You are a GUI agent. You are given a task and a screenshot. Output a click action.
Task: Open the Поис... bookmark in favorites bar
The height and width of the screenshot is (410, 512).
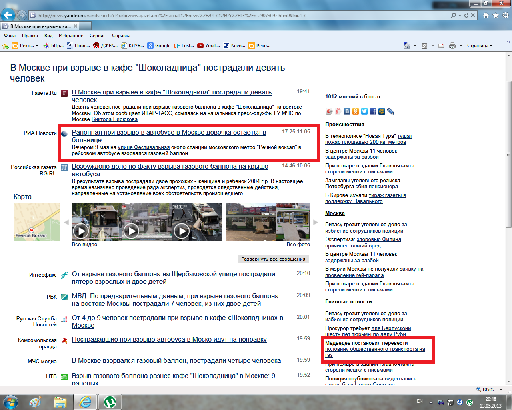[78, 46]
